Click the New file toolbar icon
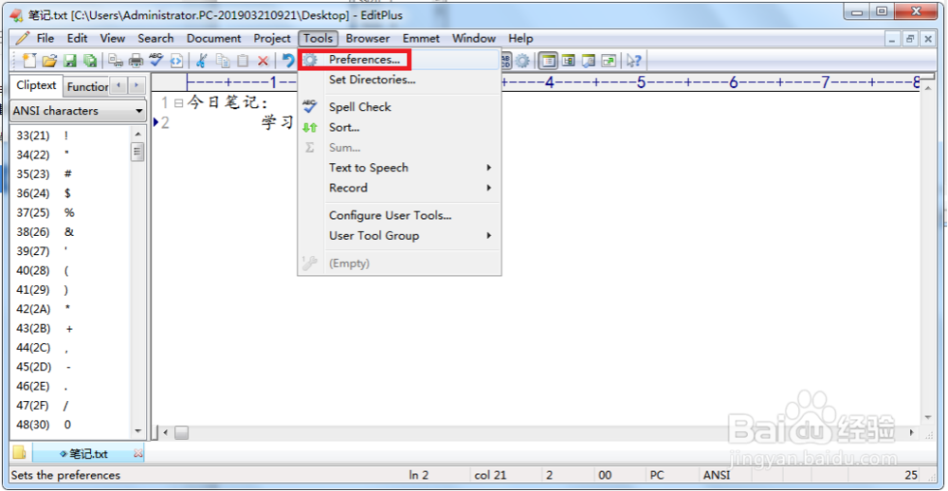This screenshot has width=948, height=491. click(29, 61)
